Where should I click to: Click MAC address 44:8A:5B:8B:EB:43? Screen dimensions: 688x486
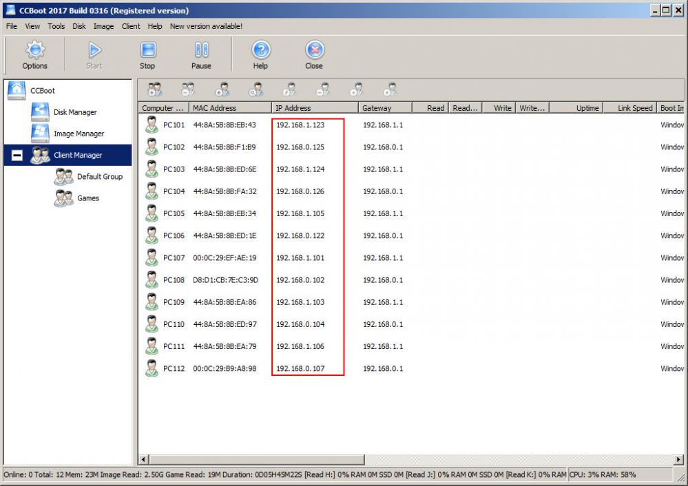pyautogui.click(x=225, y=125)
